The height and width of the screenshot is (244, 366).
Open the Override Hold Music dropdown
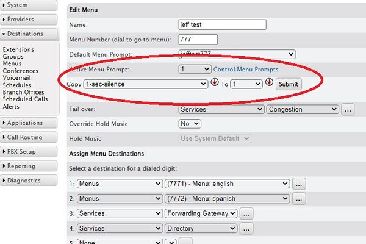[x=190, y=124]
